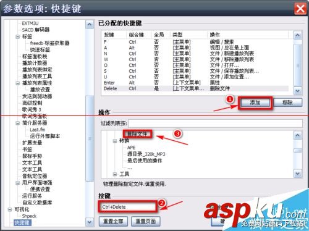The image size is (309, 231).
Task: Click the 移除 (Remove) button
Action: (287, 103)
